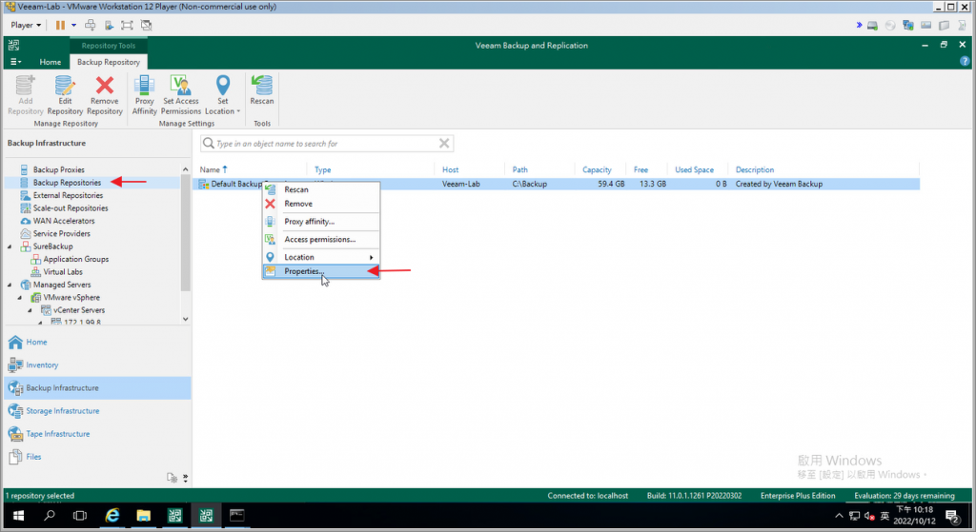Open the main hamburger menu
The image size is (976, 532).
coord(15,62)
